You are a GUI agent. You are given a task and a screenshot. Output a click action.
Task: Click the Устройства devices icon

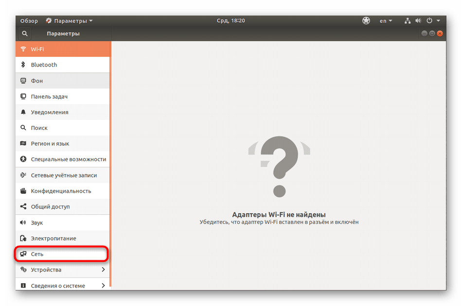pos(23,269)
